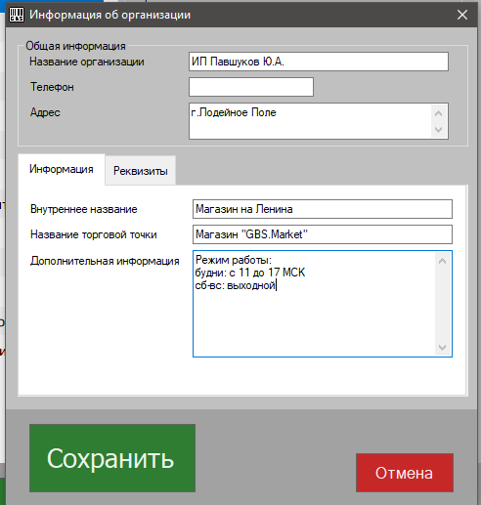Click additional info scroll down arrow
481x505 pixels.
[x=442, y=347]
